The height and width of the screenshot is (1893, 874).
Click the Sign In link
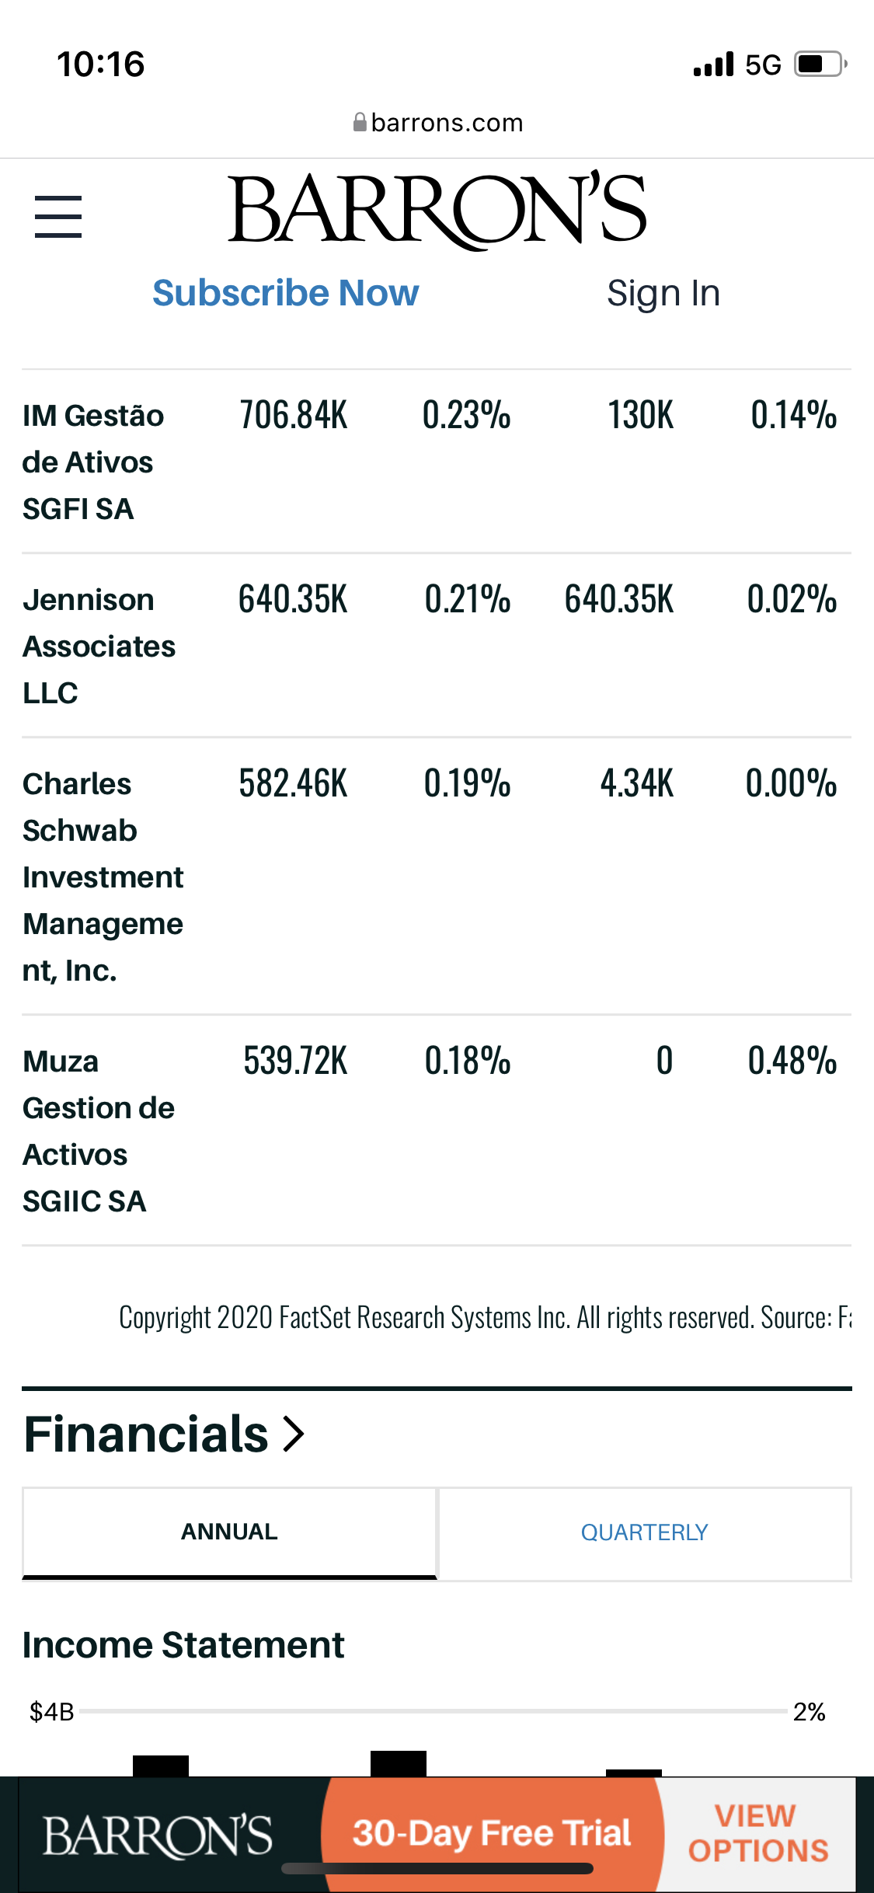pyautogui.click(x=663, y=294)
